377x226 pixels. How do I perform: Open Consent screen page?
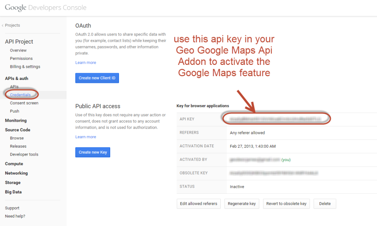(x=24, y=103)
